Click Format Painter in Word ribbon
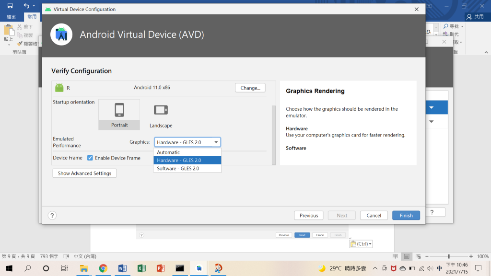The height and width of the screenshot is (276, 491). [x=27, y=44]
